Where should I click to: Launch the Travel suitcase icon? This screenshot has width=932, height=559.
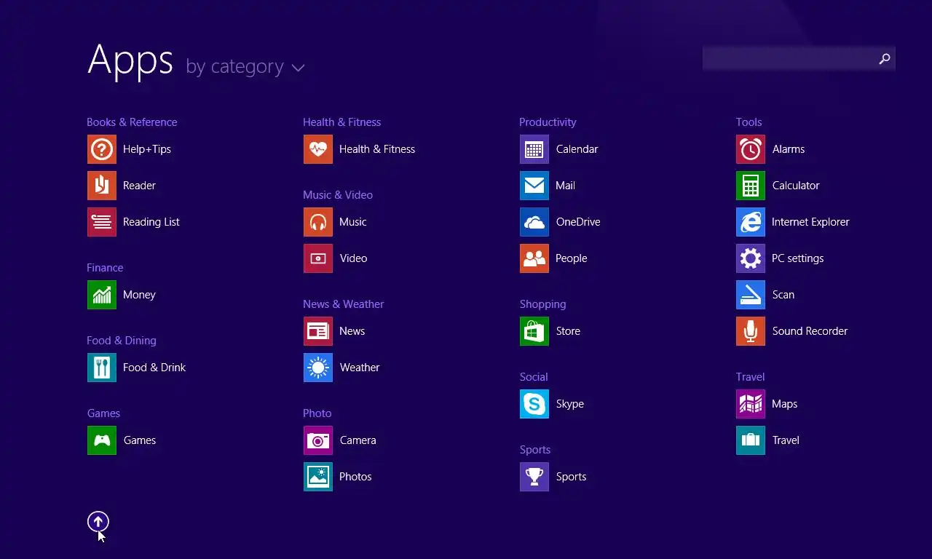tap(751, 440)
